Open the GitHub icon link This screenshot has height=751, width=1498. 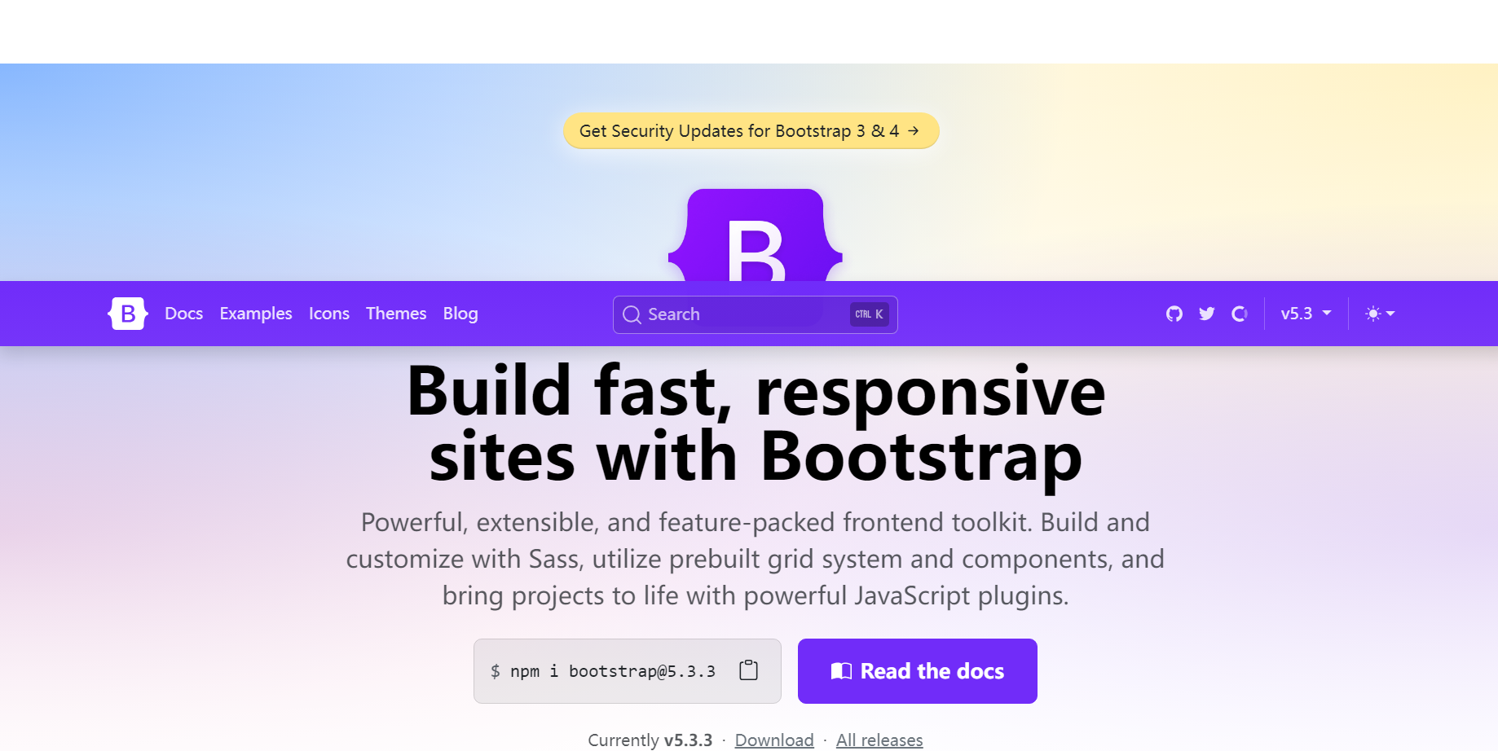click(x=1174, y=314)
